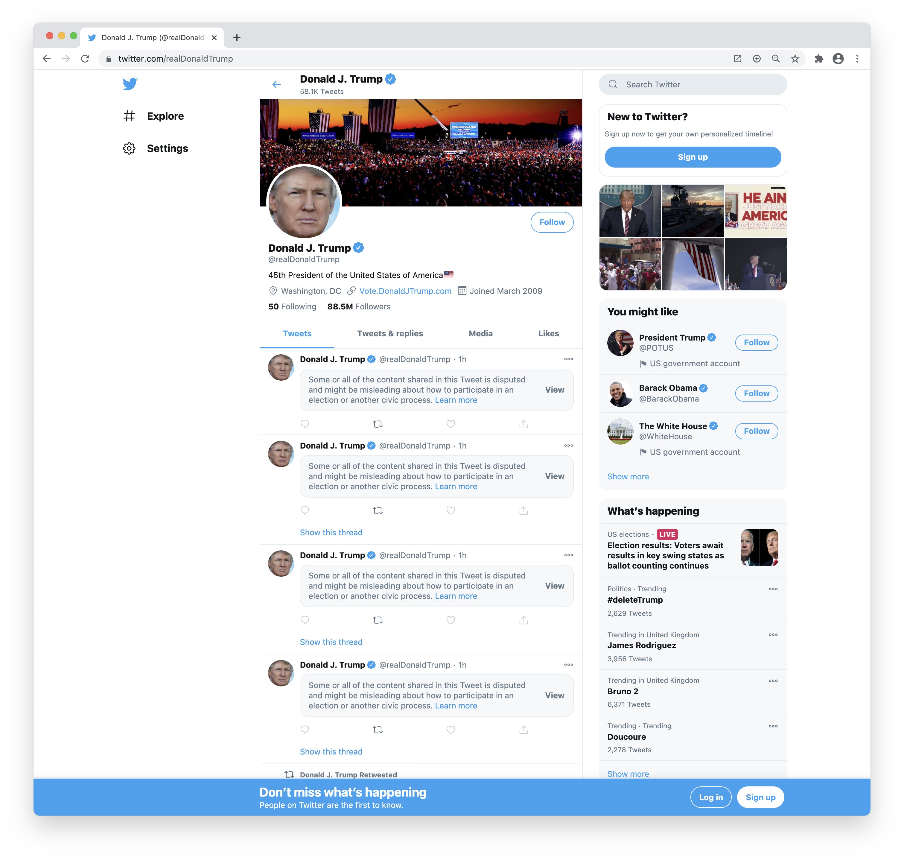904x860 pixels.
Task: Click the Search Twitter field
Action: [693, 84]
